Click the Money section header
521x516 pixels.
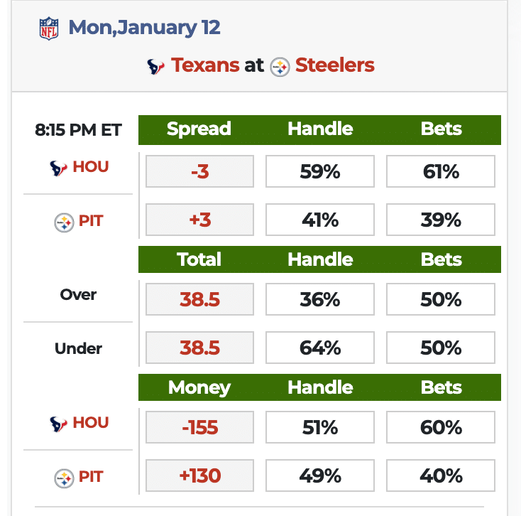click(x=199, y=387)
